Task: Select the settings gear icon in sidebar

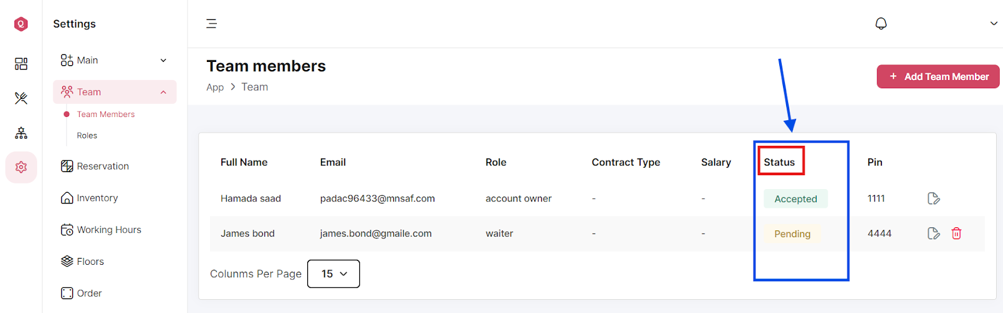Action: pos(21,167)
